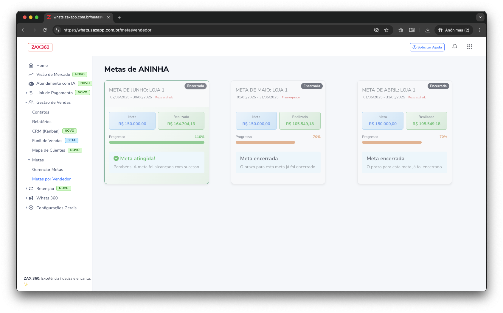Open the apps grid menu icon
This screenshot has width=503, height=313.
469,47
